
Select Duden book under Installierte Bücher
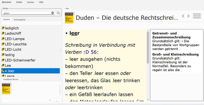(6, 88)
